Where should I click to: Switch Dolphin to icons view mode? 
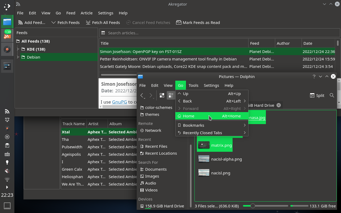(x=162, y=95)
